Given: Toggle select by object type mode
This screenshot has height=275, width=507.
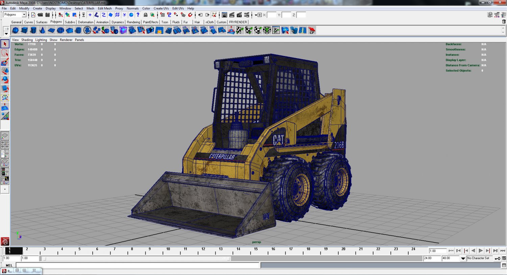Looking at the screenshot, I should 68,15.
